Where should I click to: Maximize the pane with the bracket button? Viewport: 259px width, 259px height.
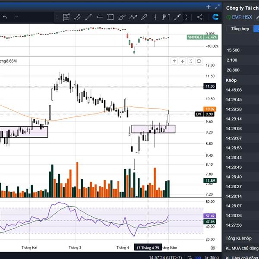pyautogui.click(x=199, y=61)
